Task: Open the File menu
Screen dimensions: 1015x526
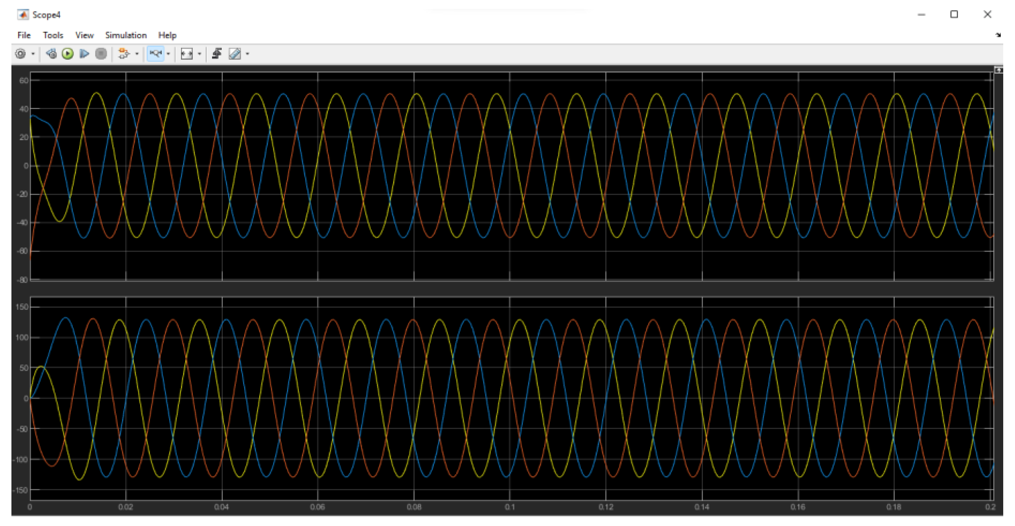Action: tap(24, 35)
